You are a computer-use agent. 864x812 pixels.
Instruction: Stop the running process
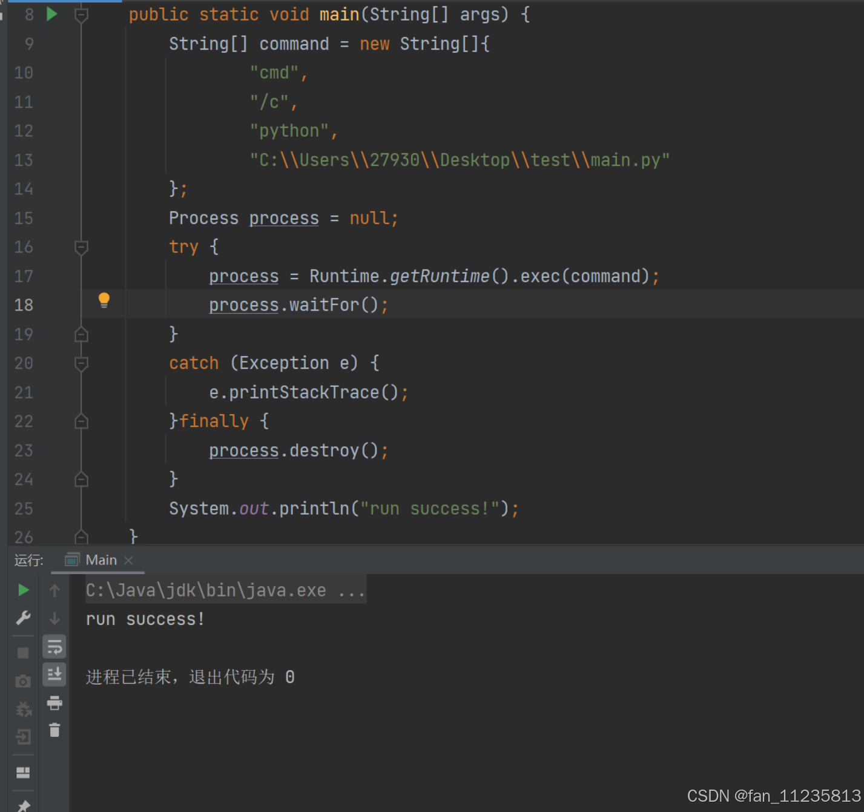[x=23, y=652]
